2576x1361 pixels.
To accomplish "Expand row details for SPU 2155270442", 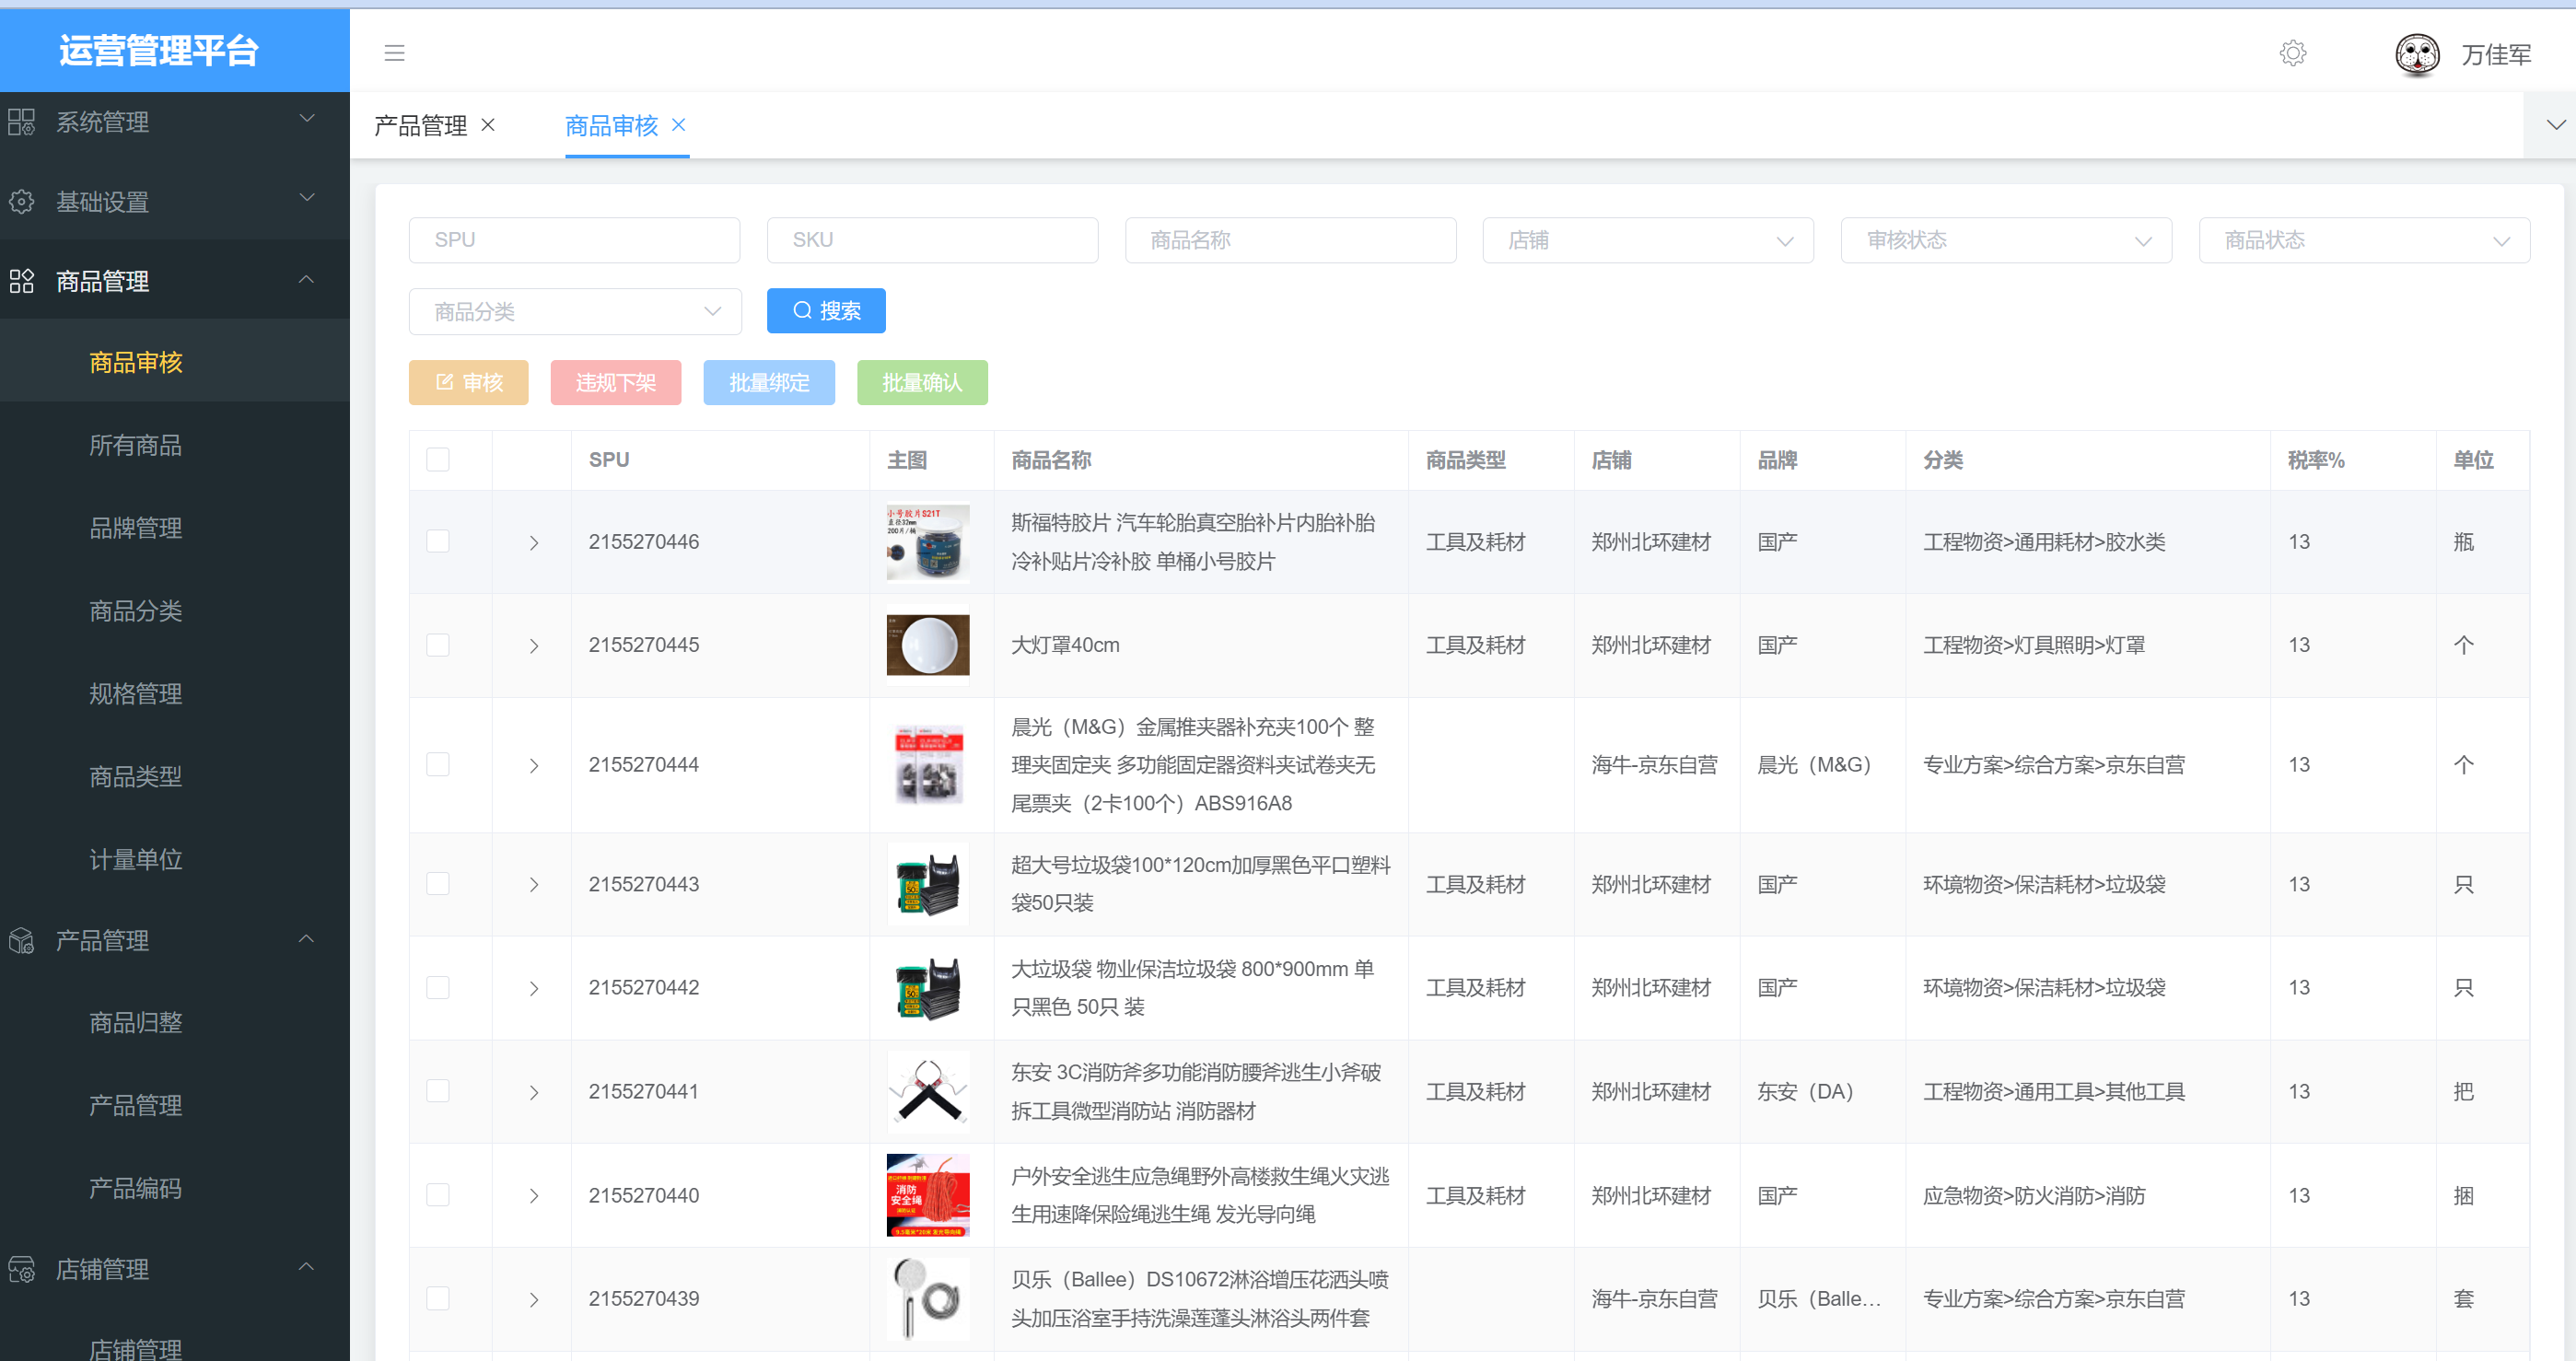I will pos(534,989).
